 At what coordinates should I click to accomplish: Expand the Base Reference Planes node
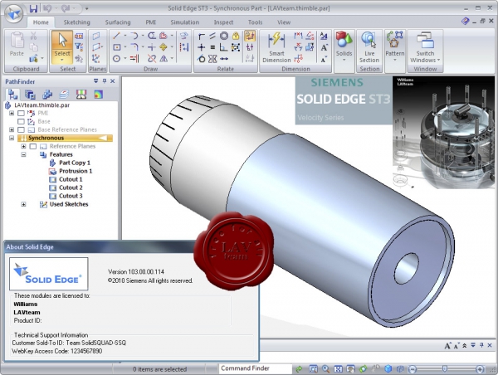(12, 129)
